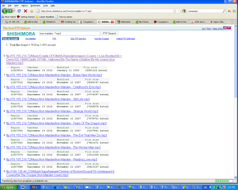Open the URL bar history dropdown arrow
This screenshot has height=190, width=238.
coord(178,11)
